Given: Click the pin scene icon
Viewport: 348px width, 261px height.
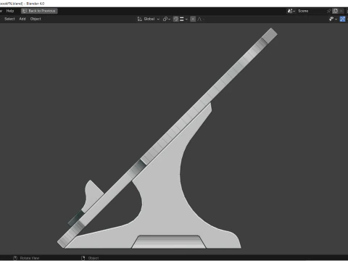Looking at the screenshot, I should pos(329,11).
